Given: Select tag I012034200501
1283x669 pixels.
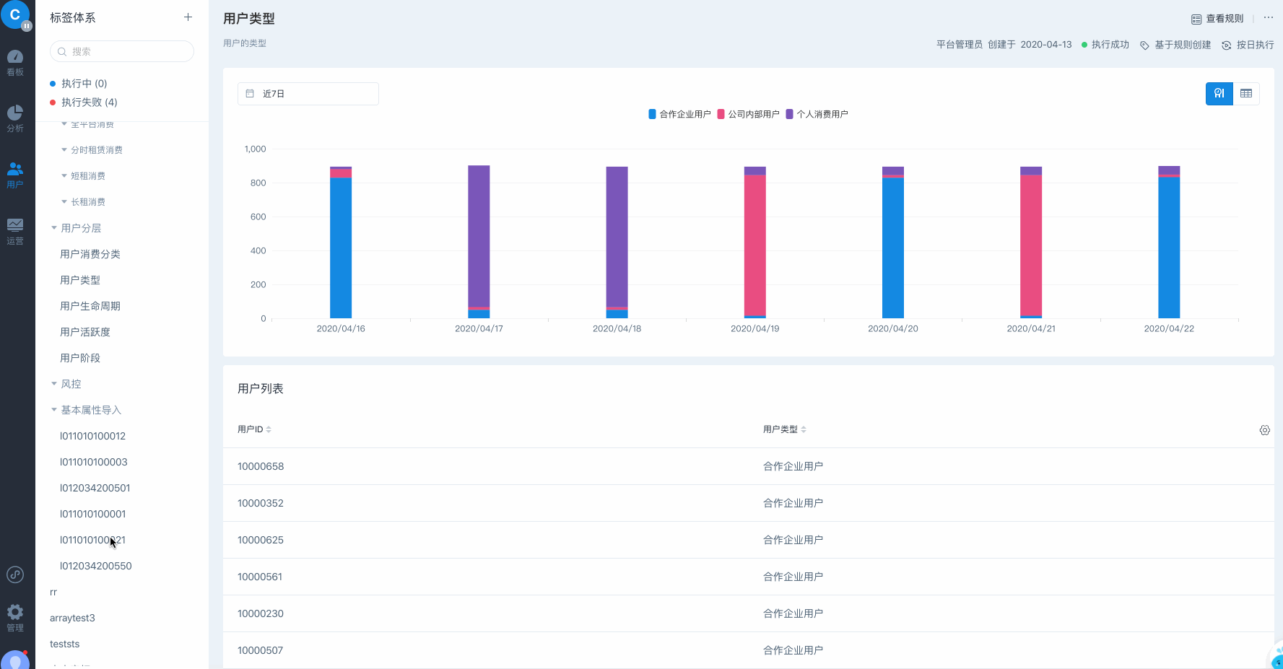Looking at the screenshot, I should (95, 488).
